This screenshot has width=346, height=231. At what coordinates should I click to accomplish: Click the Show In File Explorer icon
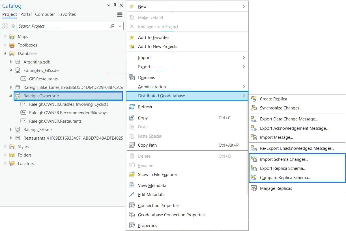(132, 174)
